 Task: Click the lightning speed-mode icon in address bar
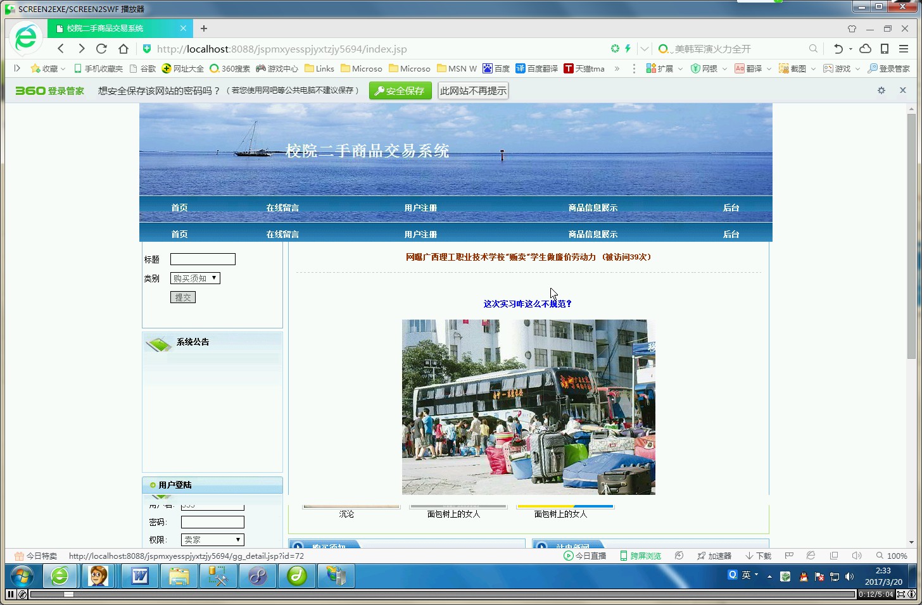point(628,49)
